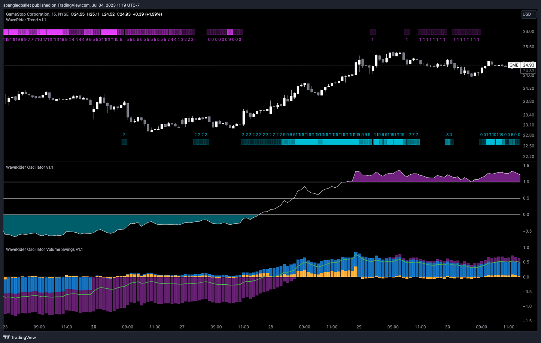
Task: Click the GameStop Corporation, 15, NYSE title
Action: click(37, 14)
